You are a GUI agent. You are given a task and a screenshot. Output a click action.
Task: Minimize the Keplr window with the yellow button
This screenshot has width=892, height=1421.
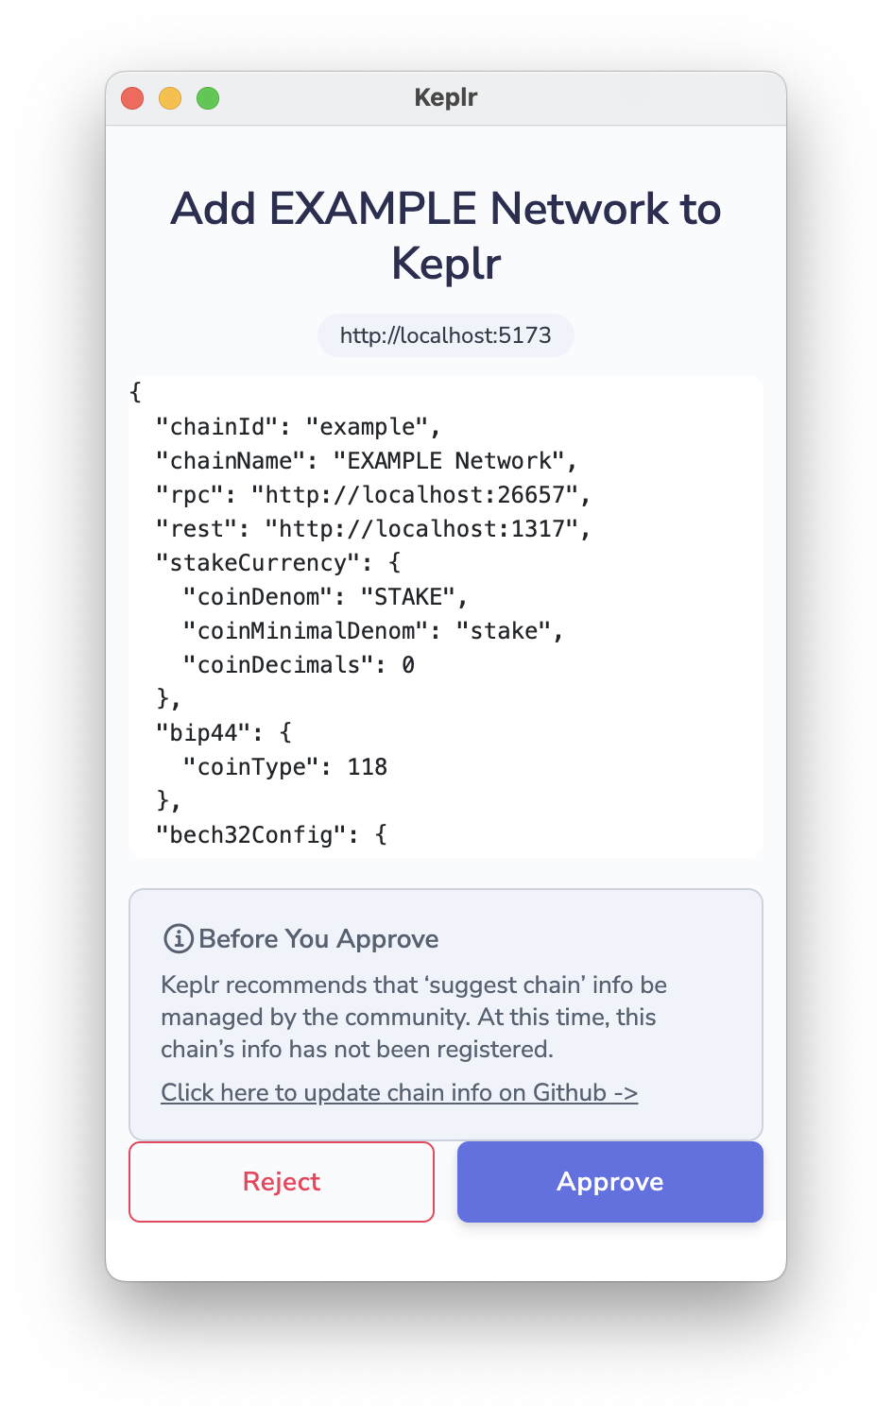170,98
